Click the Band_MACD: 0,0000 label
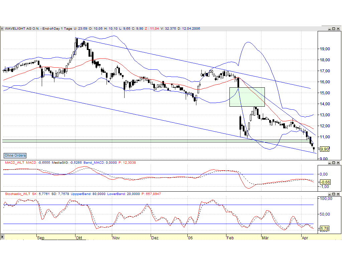Screen dimensions: 342x256 (x=100, y=162)
